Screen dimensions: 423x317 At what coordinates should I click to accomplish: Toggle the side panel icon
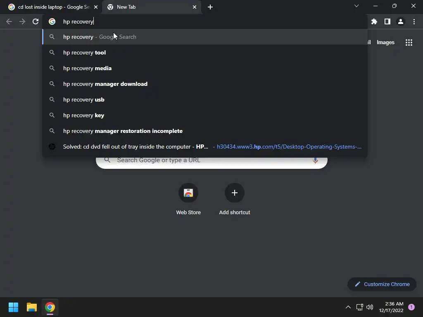pyautogui.click(x=387, y=21)
